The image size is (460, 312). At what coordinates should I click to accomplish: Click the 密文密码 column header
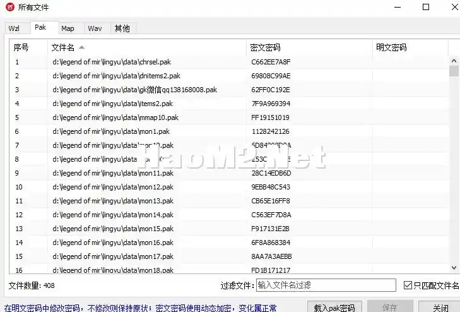(x=309, y=47)
